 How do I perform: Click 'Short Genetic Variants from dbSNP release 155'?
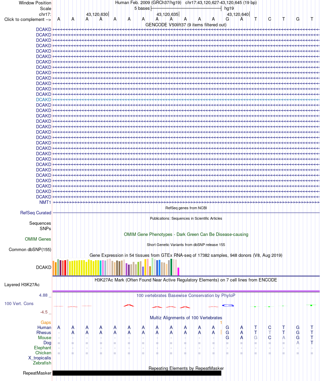click(186, 245)
